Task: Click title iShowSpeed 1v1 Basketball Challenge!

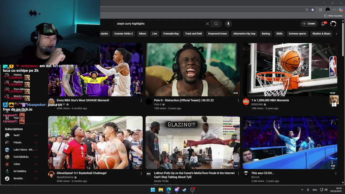Action: tap(81, 173)
